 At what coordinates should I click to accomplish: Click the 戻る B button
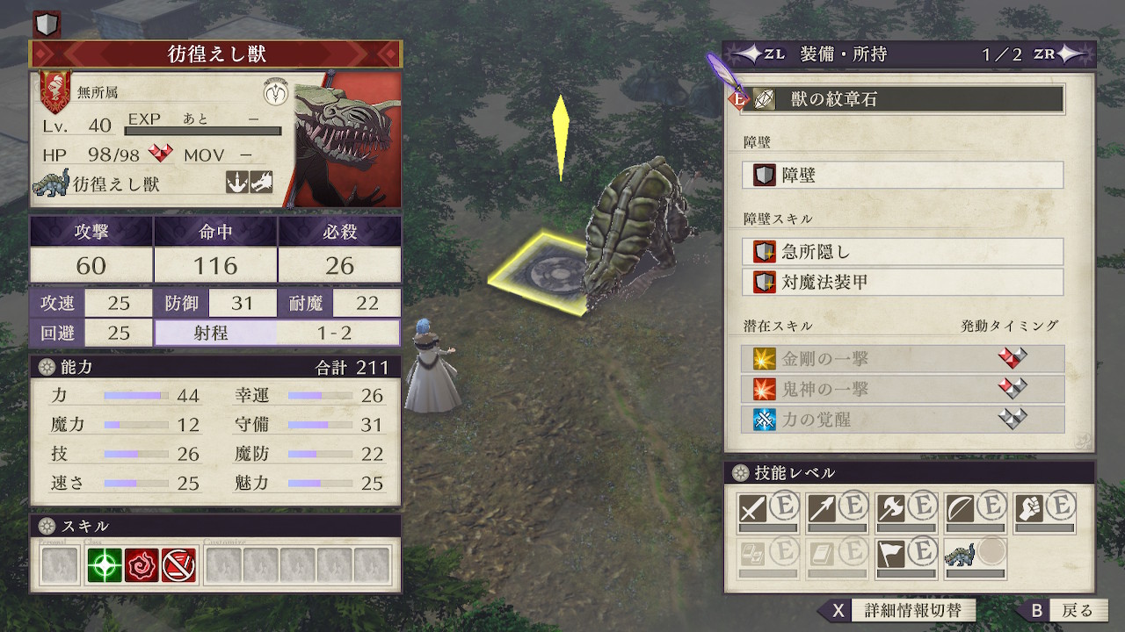pyautogui.click(x=1062, y=610)
